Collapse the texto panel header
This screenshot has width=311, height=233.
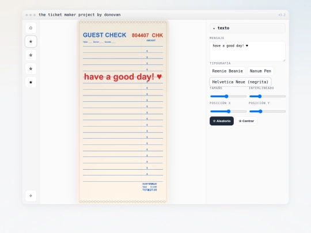(x=247, y=28)
